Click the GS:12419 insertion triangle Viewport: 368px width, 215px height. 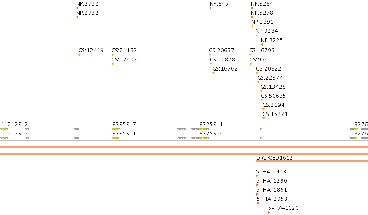pyautogui.click(x=80, y=55)
